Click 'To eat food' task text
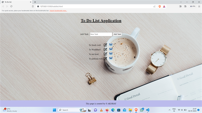Viewport: 202px width, 113px height. click(94, 54)
